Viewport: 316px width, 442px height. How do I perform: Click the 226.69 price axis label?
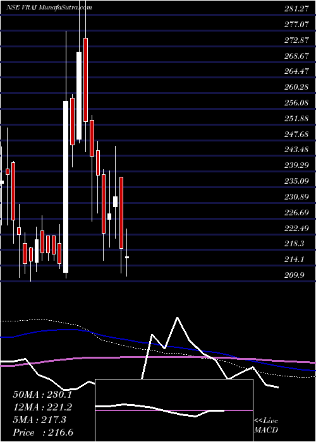click(296, 213)
